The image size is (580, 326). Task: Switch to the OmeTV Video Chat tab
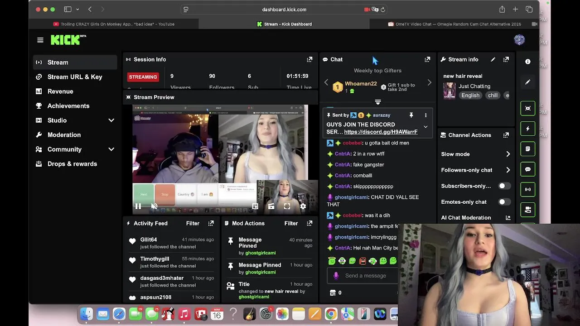454,24
